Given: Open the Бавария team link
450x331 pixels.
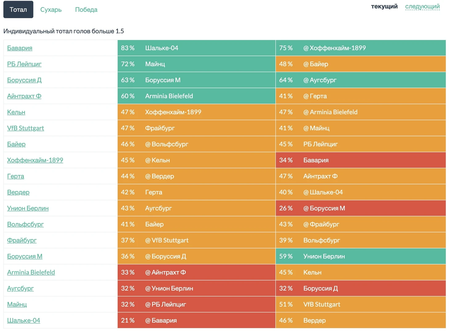Looking at the screenshot, I should pos(20,48).
